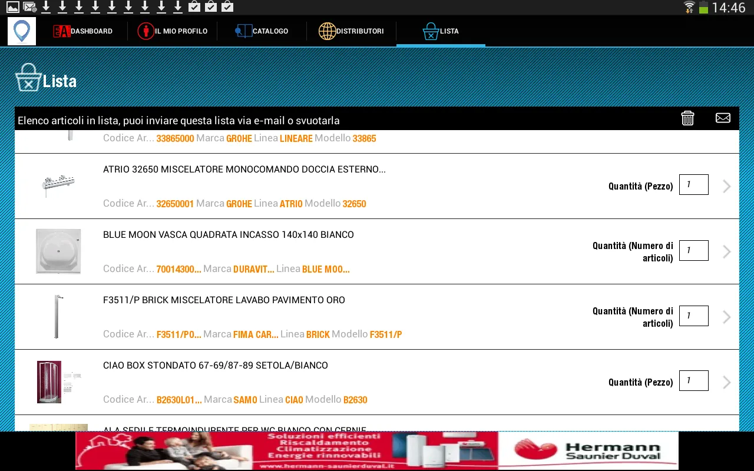The height and width of the screenshot is (471, 754).
Task: Tap the Distributori globe icon
Action: pos(327,31)
